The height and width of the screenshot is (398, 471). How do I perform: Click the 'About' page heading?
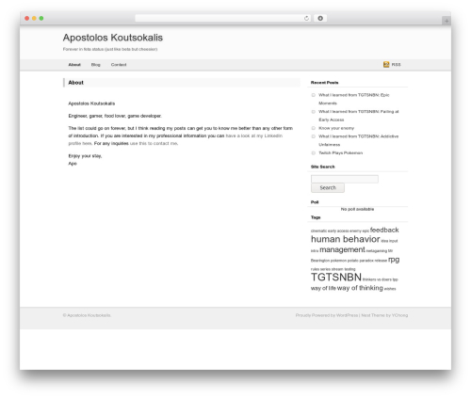pyautogui.click(x=75, y=83)
